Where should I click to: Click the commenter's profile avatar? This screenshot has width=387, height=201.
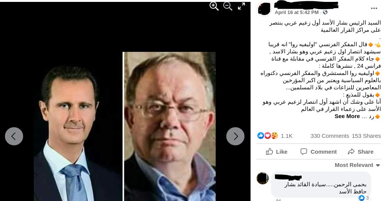263,178
